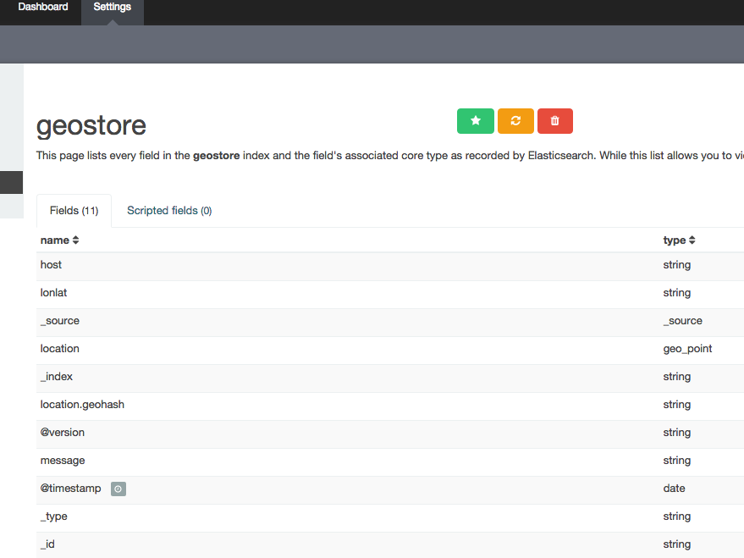Sort fields by name column arrows
This screenshot has width=744, height=558.
[75, 240]
